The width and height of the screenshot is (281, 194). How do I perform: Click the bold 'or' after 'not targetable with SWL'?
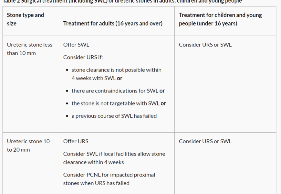point(163,103)
